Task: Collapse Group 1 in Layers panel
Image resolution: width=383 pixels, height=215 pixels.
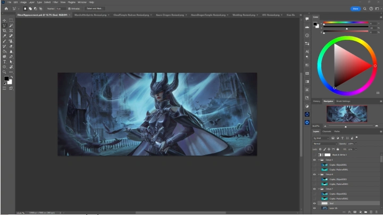Action: coord(319,160)
